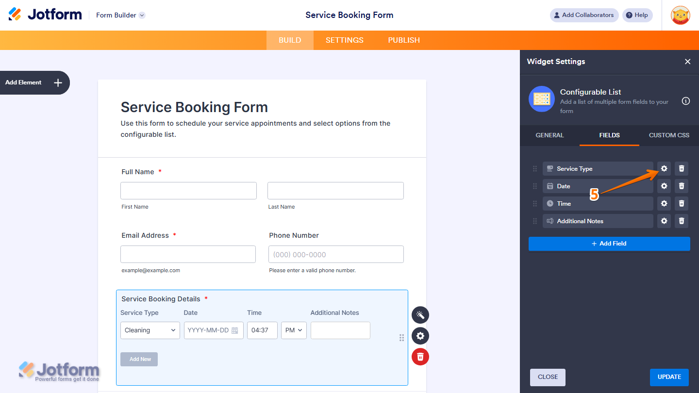The width and height of the screenshot is (699, 393).
Task: Switch to the CUSTOM CSS tab
Action: 669,135
